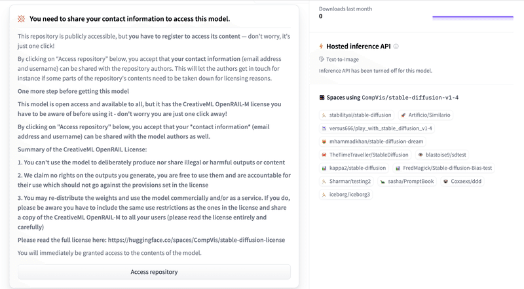Click the turtle icon beside sasha/PromptBook
Screen dimensions: 524x289
[383, 182]
